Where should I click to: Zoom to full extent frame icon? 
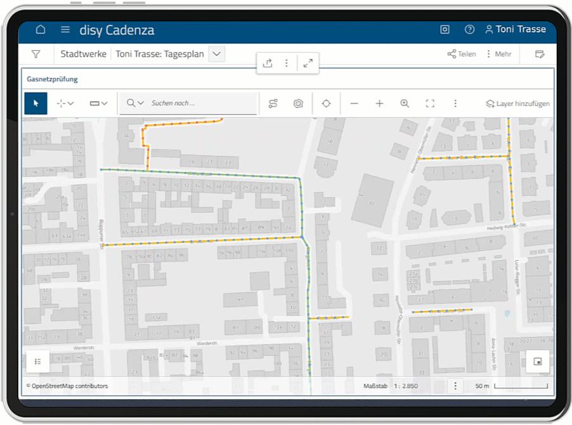pyautogui.click(x=430, y=103)
